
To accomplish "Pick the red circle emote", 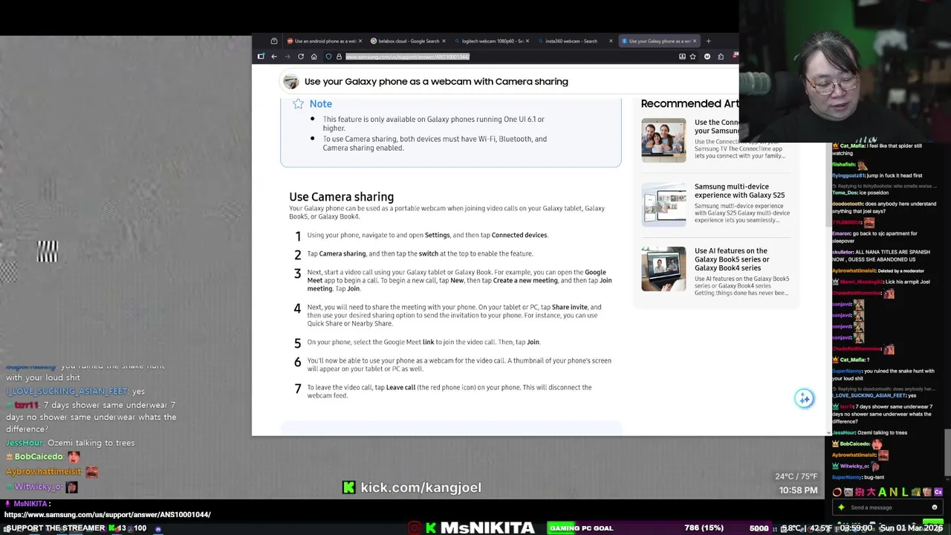I will (x=837, y=492).
